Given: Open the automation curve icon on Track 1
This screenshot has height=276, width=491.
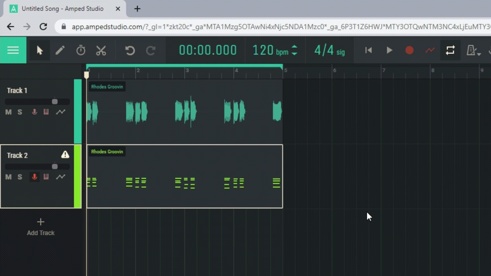Looking at the screenshot, I should pos(61,112).
